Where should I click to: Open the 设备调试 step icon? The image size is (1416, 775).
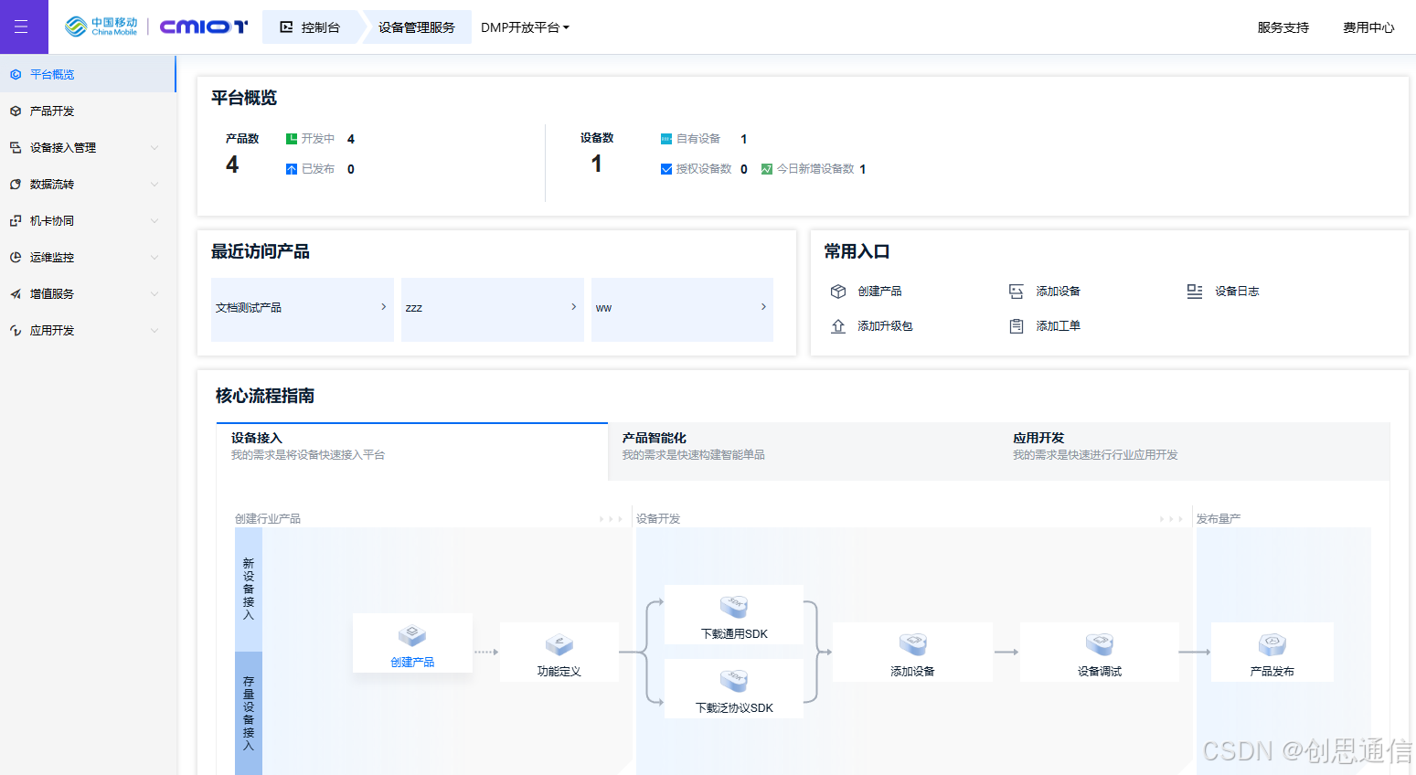[x=1099, y=642]
